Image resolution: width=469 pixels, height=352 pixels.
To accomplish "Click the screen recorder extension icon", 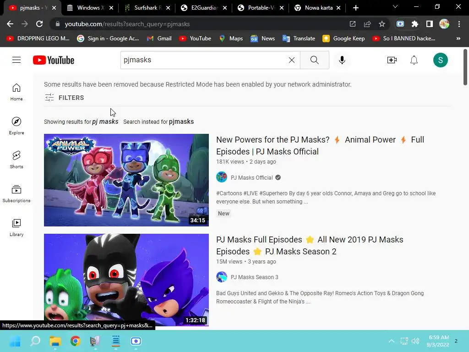I will 400,24.
